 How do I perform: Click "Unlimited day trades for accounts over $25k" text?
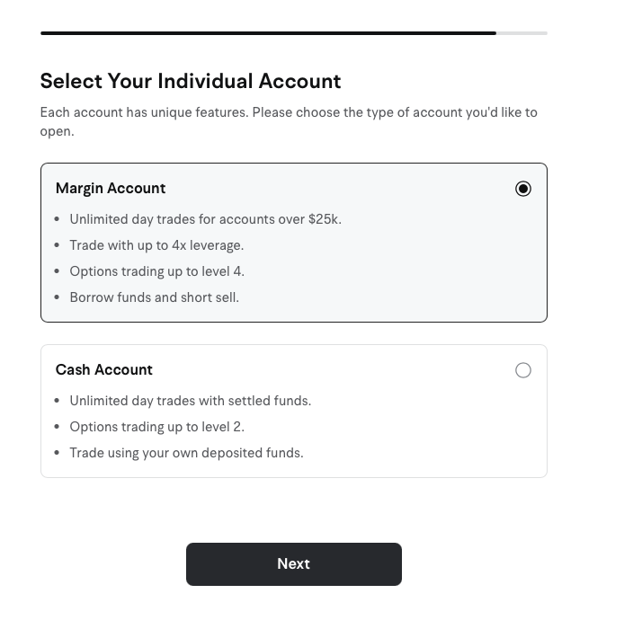click(x=205, y=219)
